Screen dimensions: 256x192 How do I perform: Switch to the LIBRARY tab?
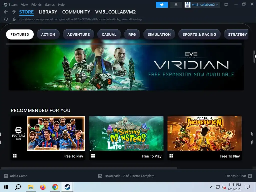coord(48,12)
